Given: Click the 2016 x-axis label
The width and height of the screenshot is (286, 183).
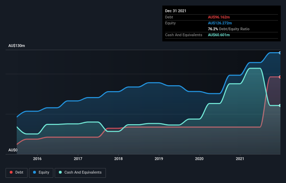Looking at the screenshot, I should pyautogui.click(x=37, y=159).
